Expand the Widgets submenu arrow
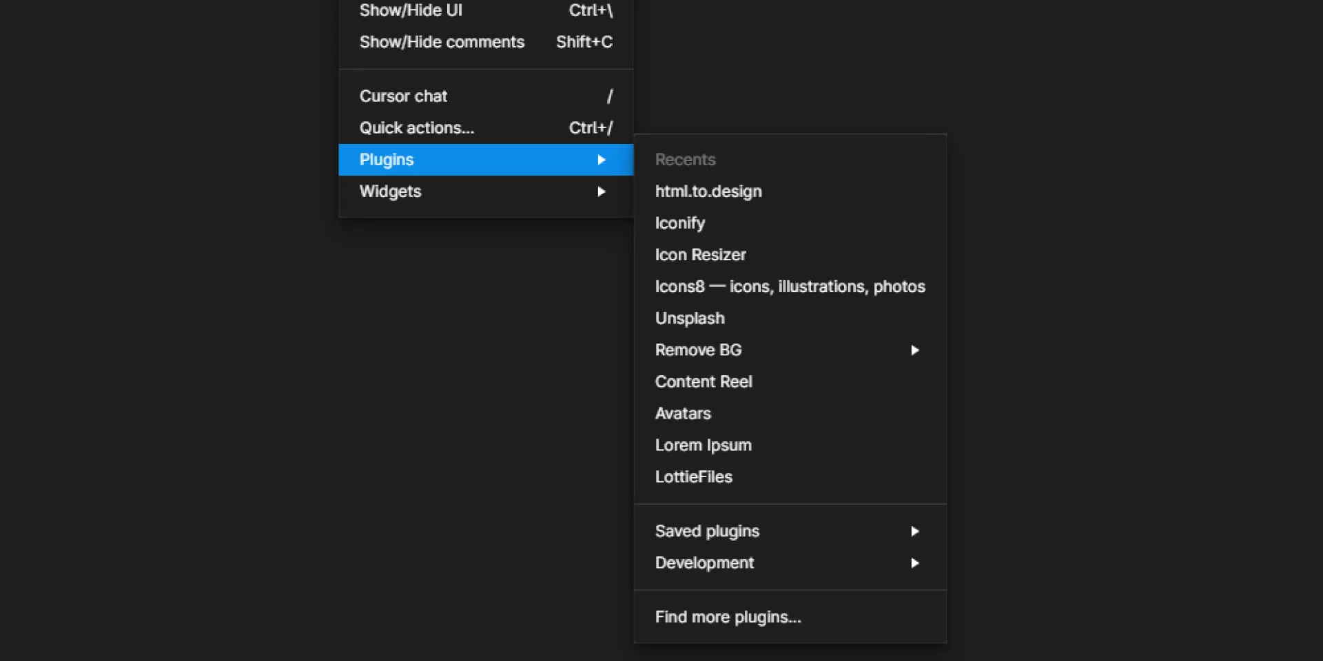This screenshot has width=1323, height=661. (x=602, y=191)
